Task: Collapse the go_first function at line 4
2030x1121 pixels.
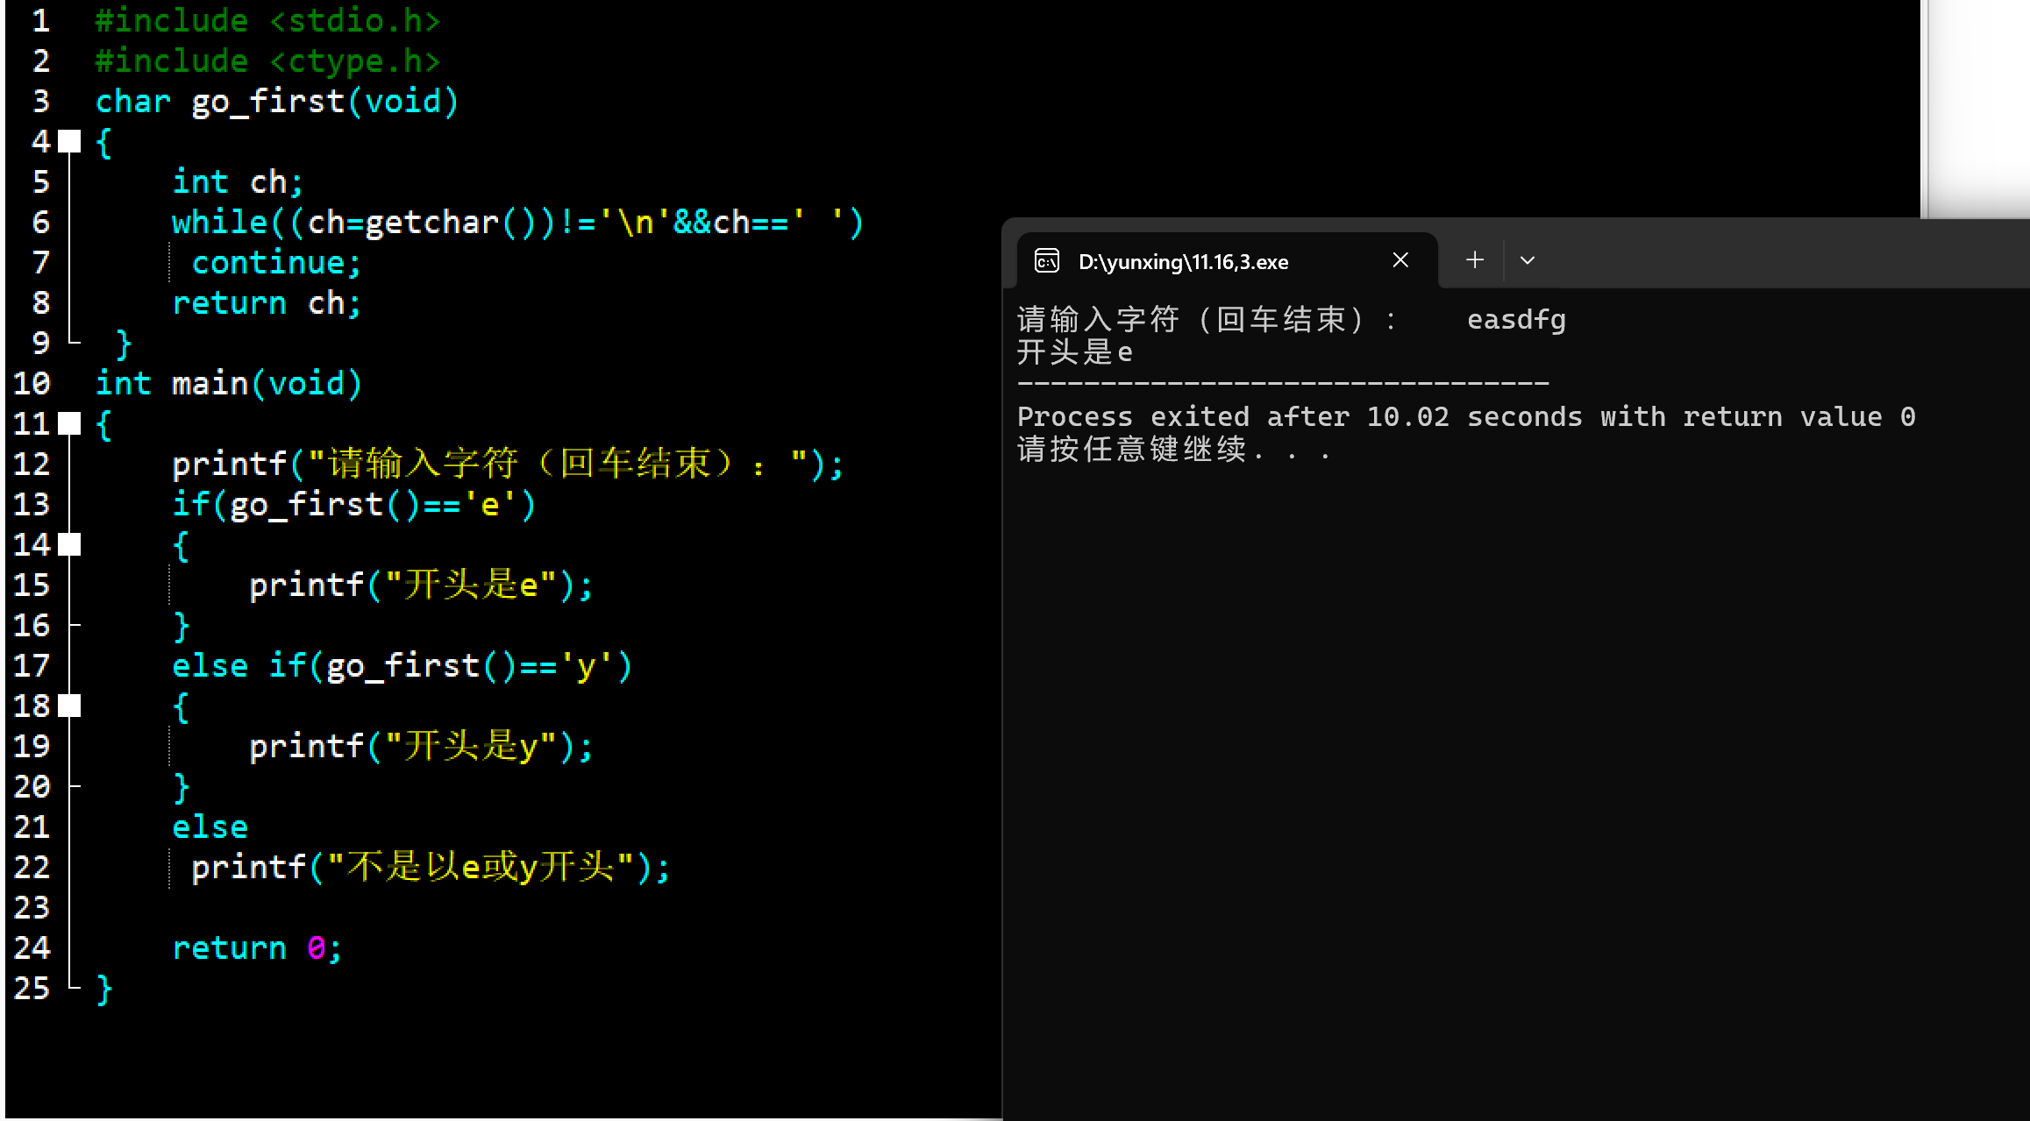Action: tap(69, 141)
